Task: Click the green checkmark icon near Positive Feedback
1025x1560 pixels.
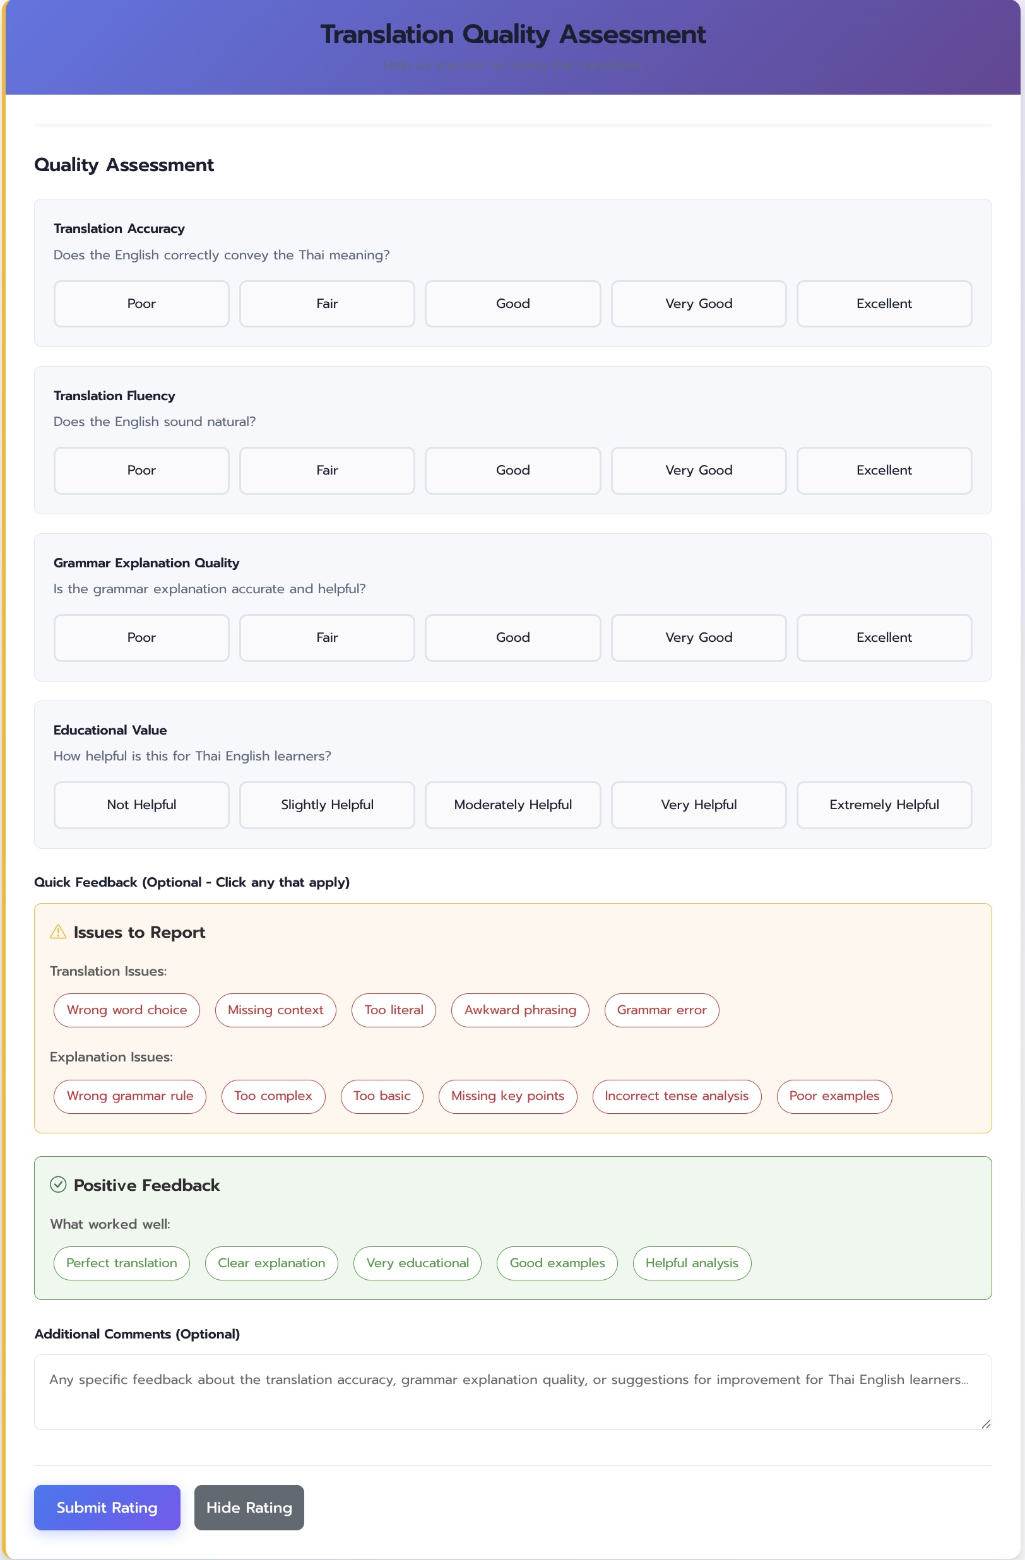Action: tap(59, 1185)
